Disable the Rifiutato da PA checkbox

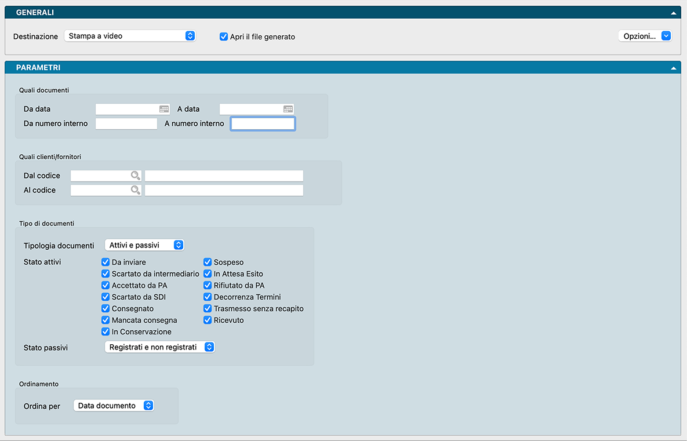click(x=208, y=285)
